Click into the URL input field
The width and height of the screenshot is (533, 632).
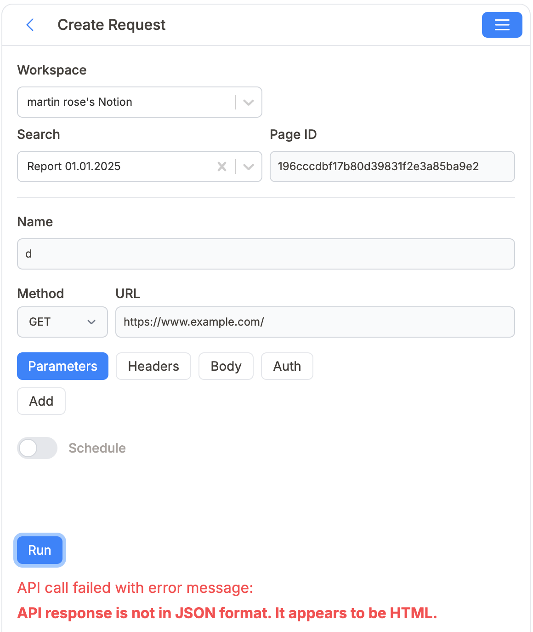(315, 322)
